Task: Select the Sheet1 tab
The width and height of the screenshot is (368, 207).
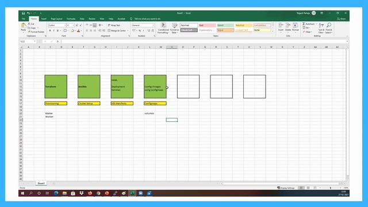Action: coord(41,183)
